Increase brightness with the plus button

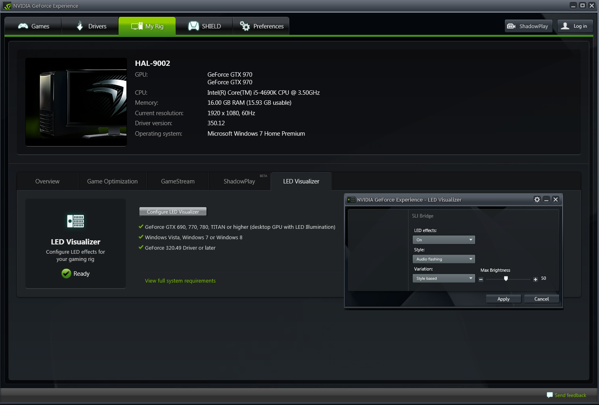tap(536, 279)
